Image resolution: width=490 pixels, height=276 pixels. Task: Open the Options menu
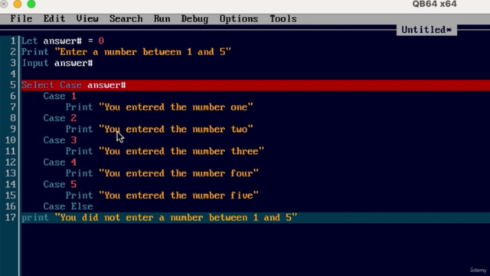tap(239, 18)
